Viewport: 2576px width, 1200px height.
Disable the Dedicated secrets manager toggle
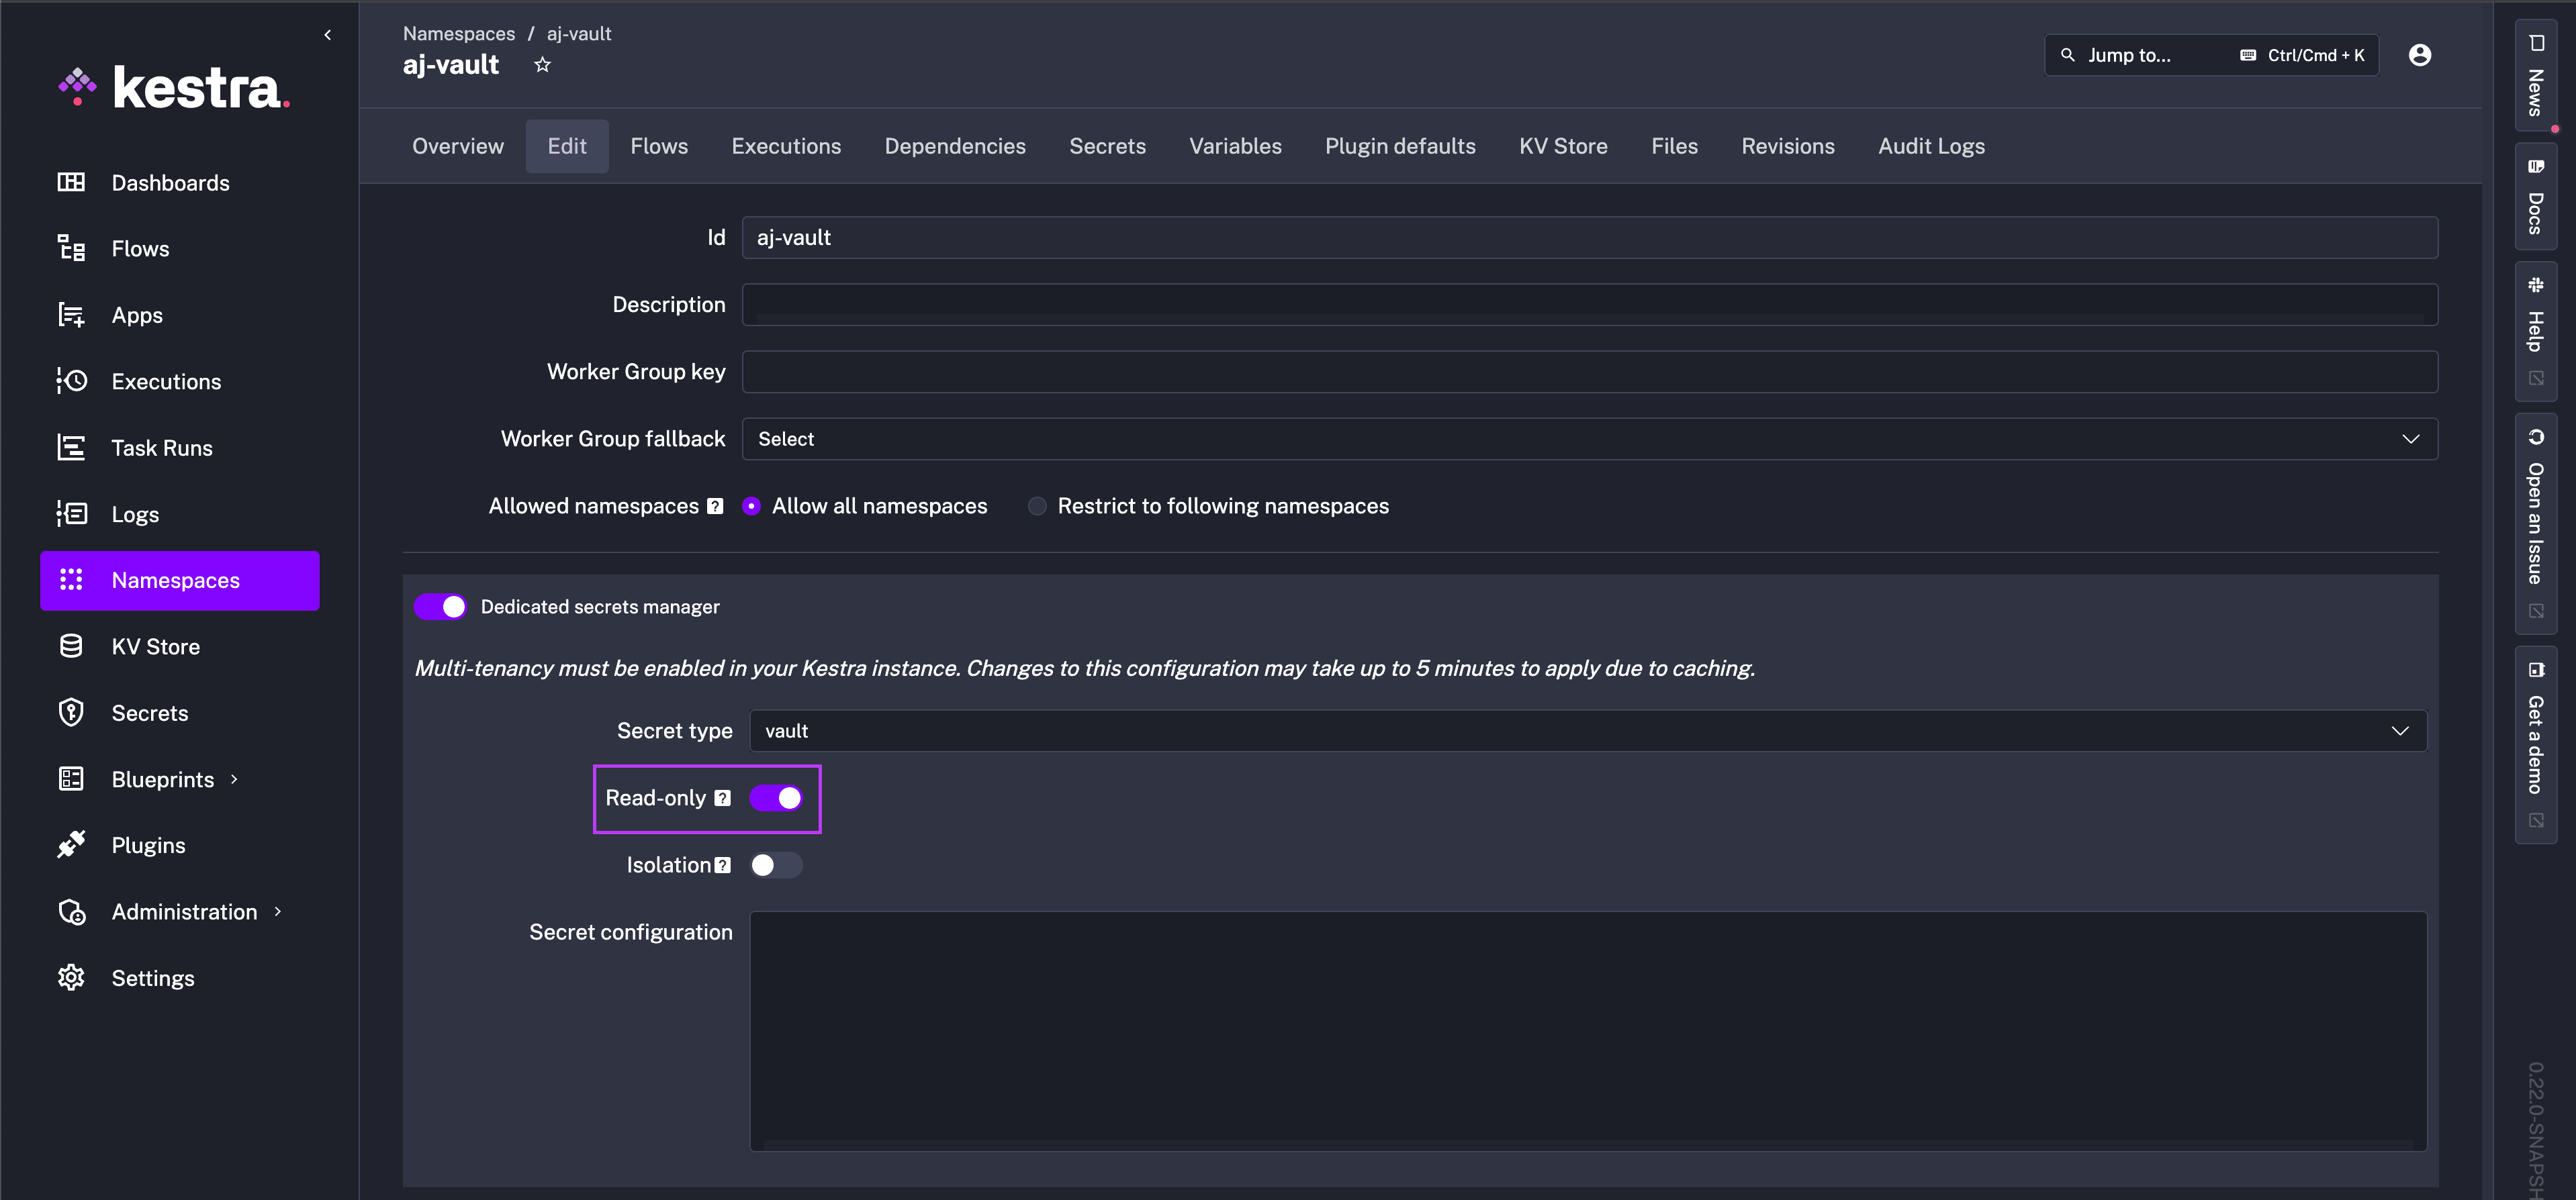tap(441, 607)
